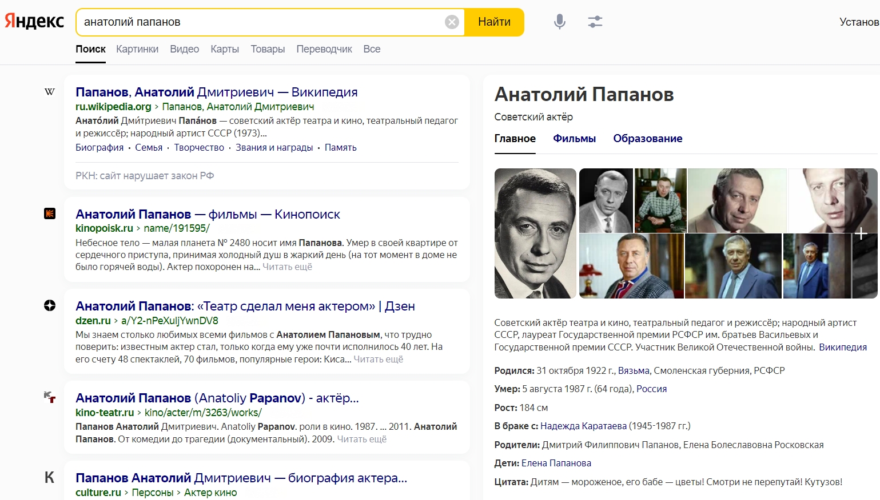880x500 pixels.
Task: Open the photo of Papanov in plaid shirt
Action: [660, 200]
